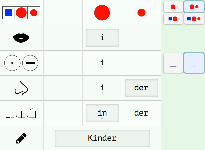This screenshot has height=150, width=205.
Task: Click the small red circle column header
Action: [141, 13]
